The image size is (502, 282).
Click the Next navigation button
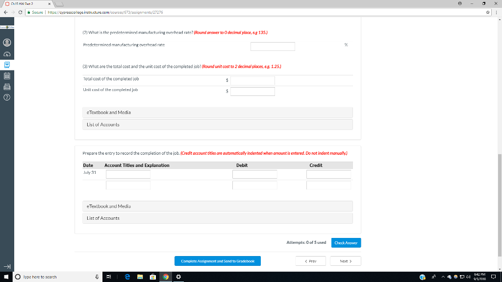point(345,261)
